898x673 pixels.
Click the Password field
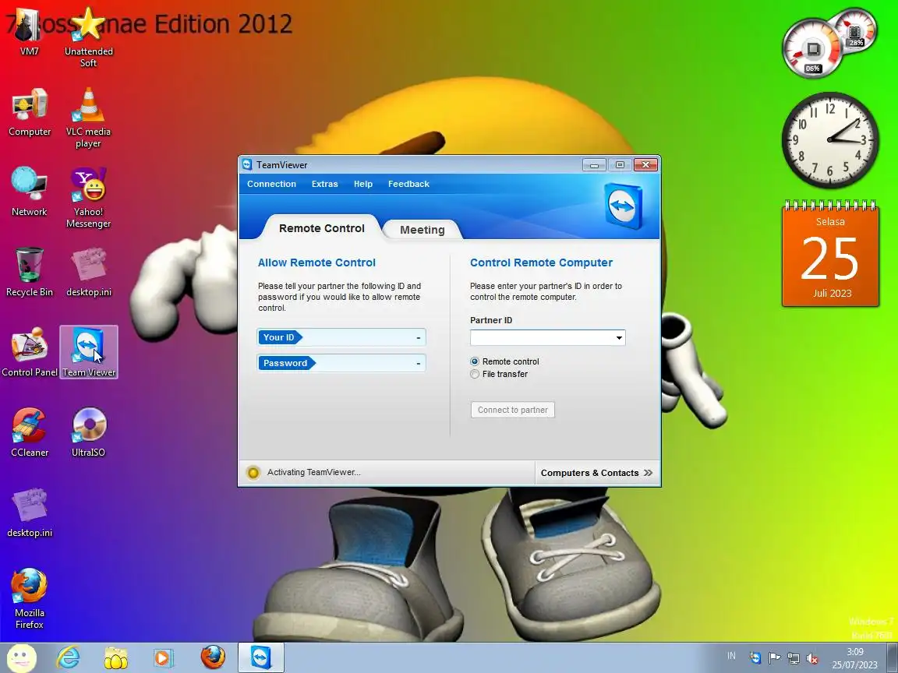[x=341, y=363]
